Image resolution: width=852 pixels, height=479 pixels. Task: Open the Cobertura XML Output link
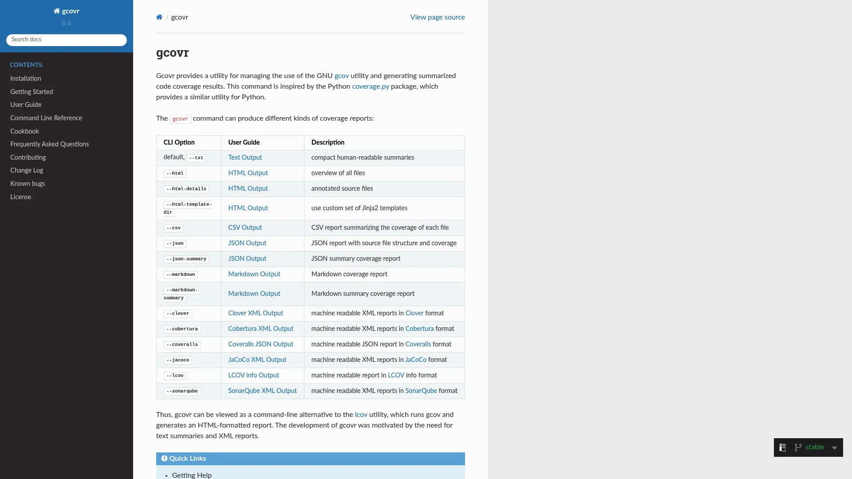click(261, 329)
